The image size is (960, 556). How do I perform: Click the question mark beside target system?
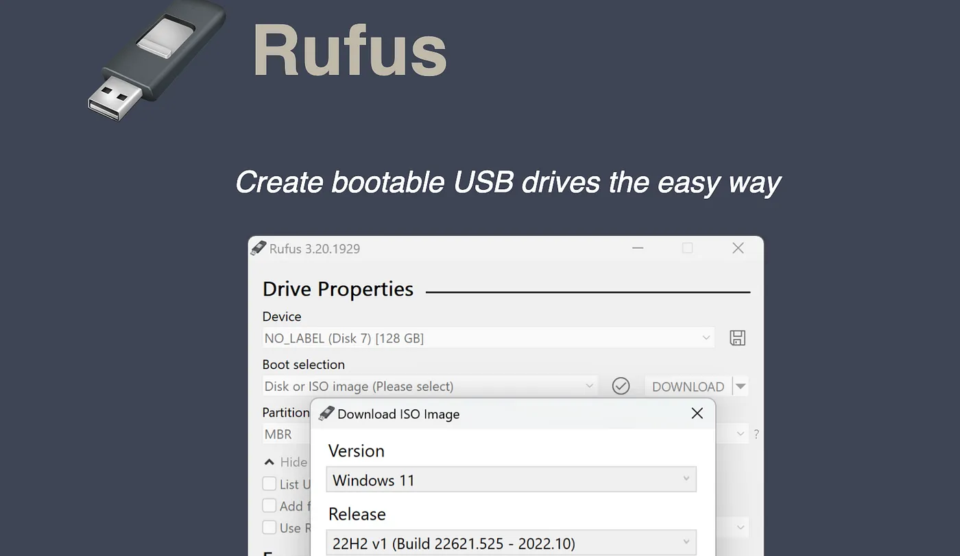coord(756,434)
